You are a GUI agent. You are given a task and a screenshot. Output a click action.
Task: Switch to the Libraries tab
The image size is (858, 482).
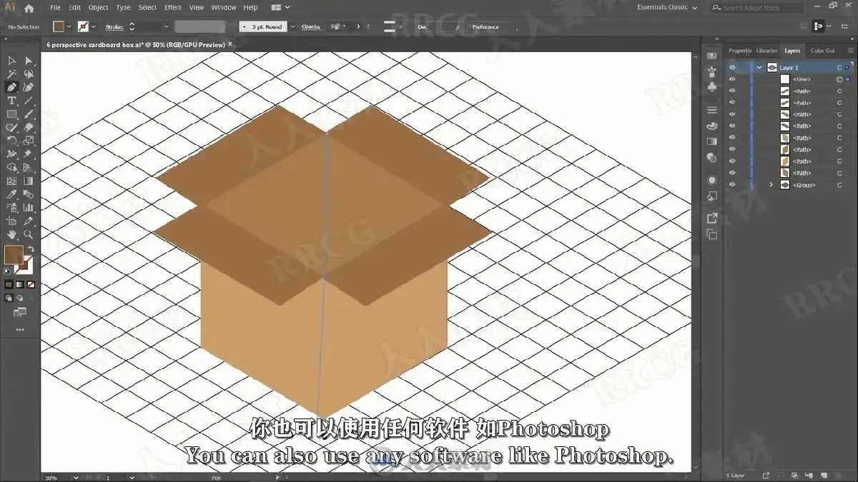click(766, 51)
